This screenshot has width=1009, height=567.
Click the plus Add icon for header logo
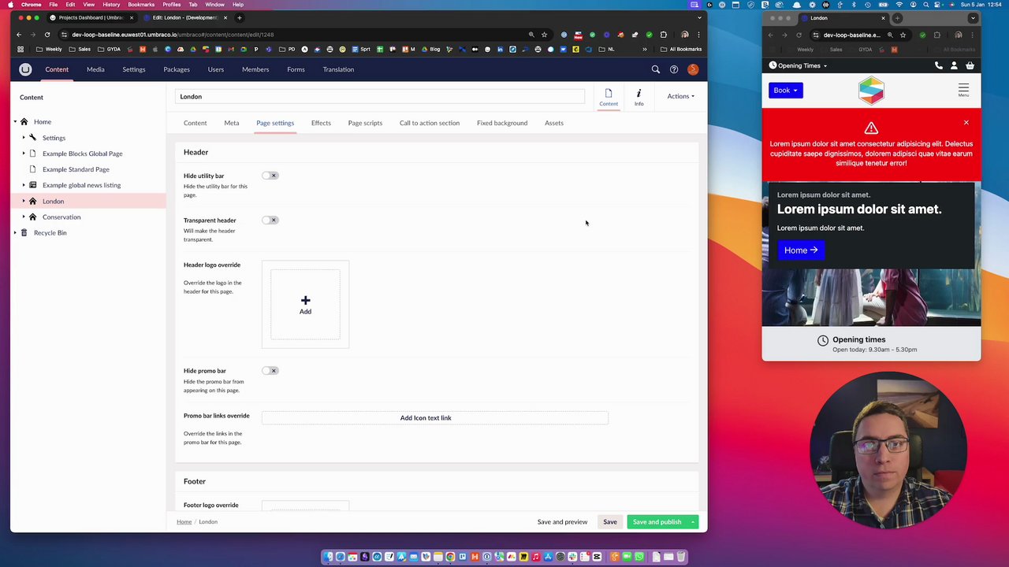tap(305, 300)
